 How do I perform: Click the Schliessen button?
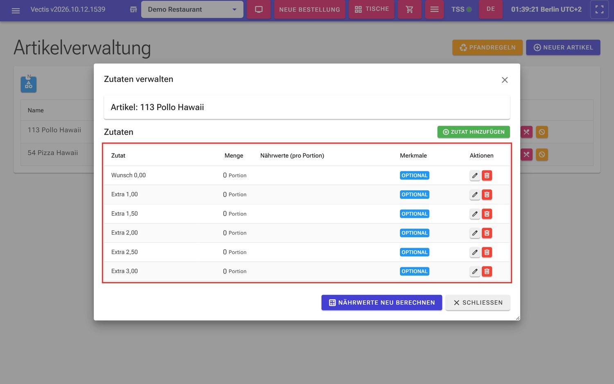pyautogui.click(x=478, y=303)
